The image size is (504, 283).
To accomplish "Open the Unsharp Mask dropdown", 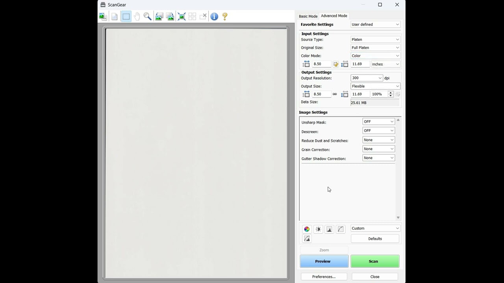I will click(x=378, y=121).
